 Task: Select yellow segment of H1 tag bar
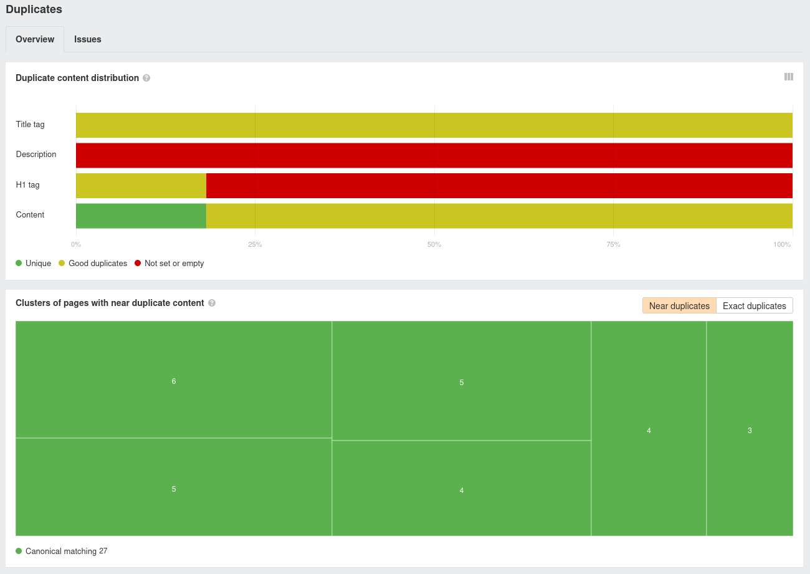[x=141, y=186]
